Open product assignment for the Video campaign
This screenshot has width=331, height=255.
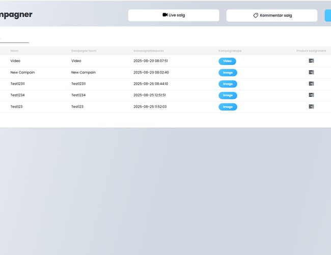(311, 61)
